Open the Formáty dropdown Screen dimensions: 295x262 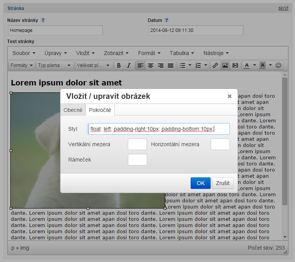pyautogui.click(x=22, y=65)
